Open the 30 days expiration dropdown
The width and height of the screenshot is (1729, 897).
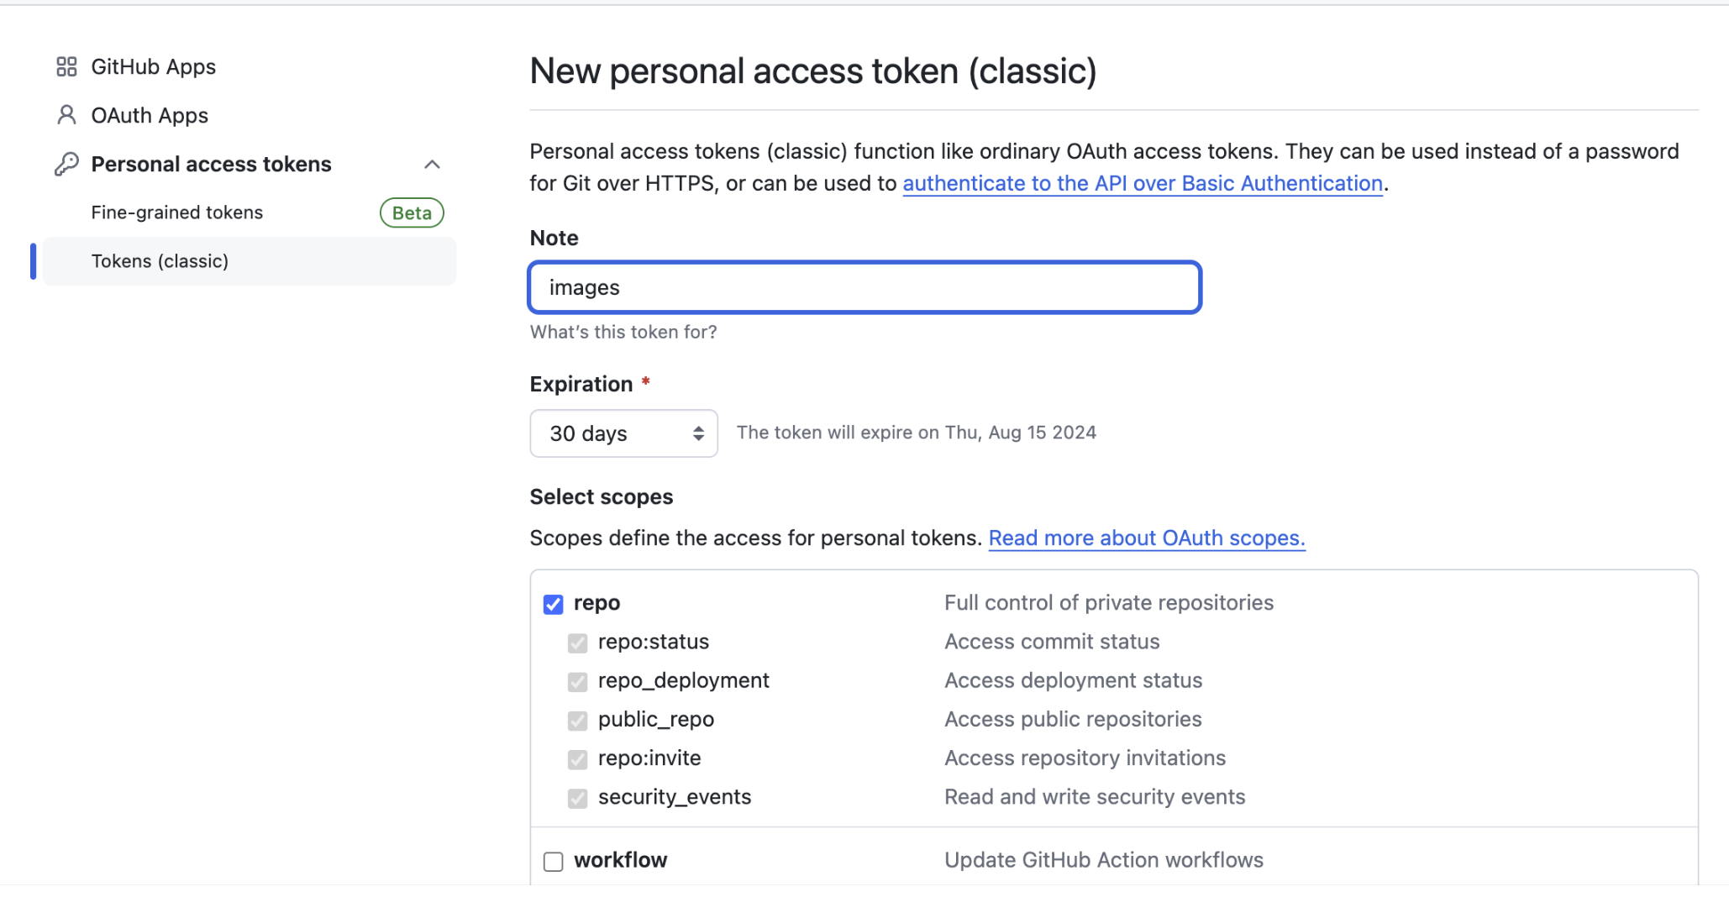pyautogui.click(x=623, y=433)
